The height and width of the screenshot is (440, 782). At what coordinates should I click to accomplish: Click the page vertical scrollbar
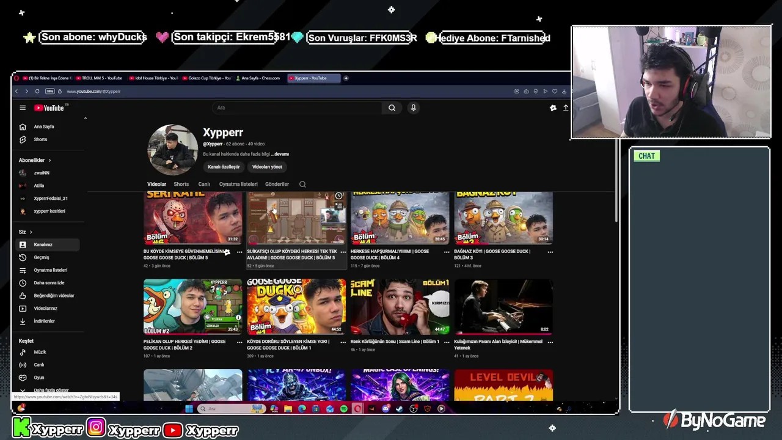pyautogui.click(x=615, y=180)
